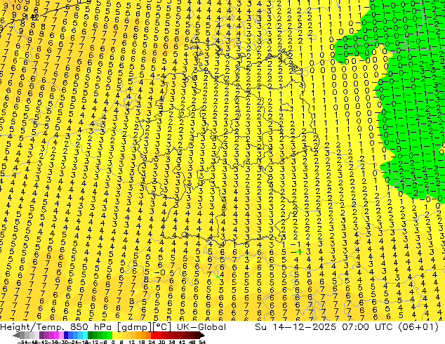Click the gray left arrow end of the color scale

click(x=16, y=336)
